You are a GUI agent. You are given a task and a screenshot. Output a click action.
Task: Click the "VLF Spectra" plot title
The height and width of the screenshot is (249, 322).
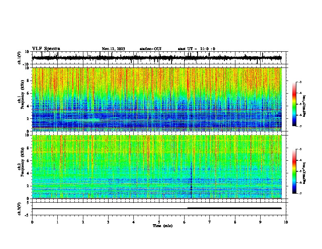click(46, 49)
